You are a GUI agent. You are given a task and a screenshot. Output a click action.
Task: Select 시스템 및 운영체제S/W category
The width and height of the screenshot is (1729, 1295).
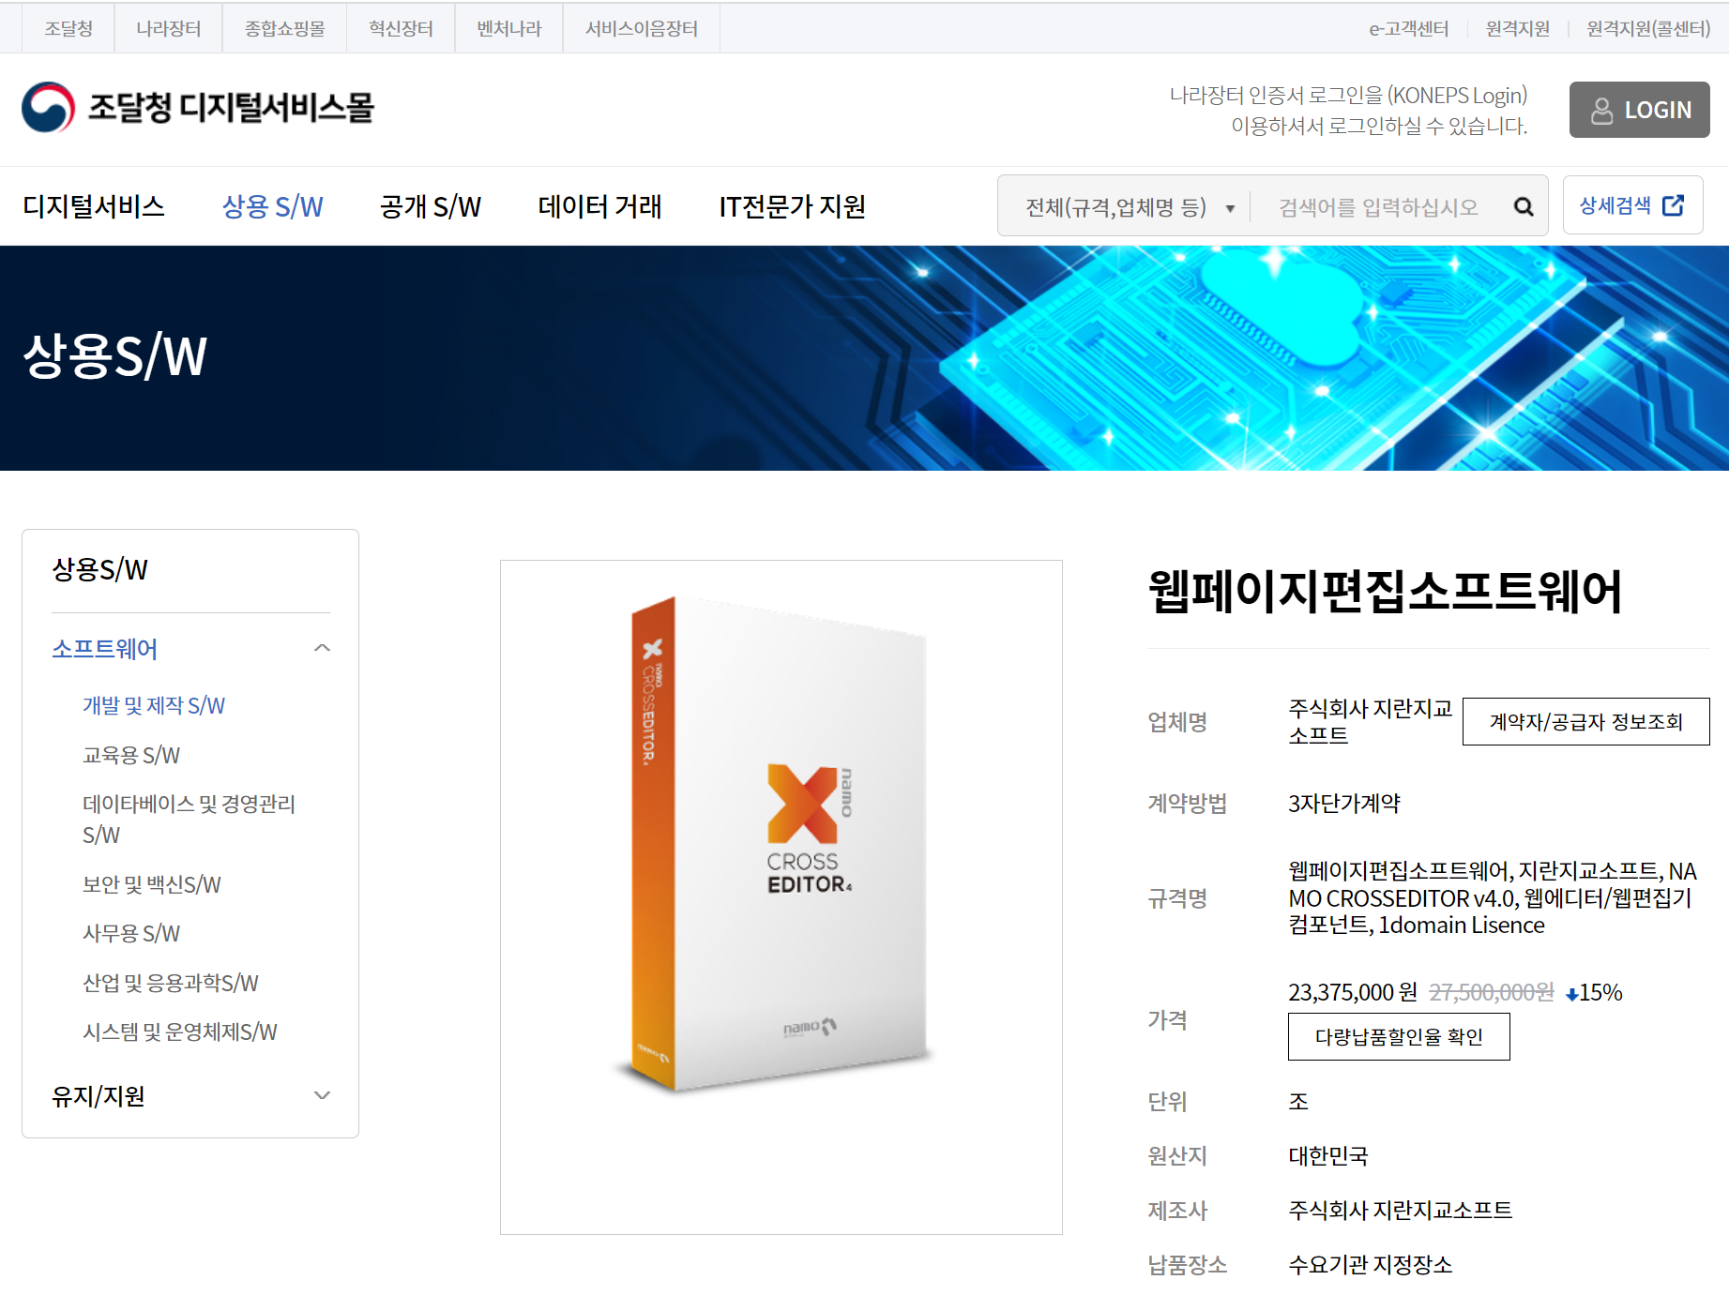pos(180,1031)
